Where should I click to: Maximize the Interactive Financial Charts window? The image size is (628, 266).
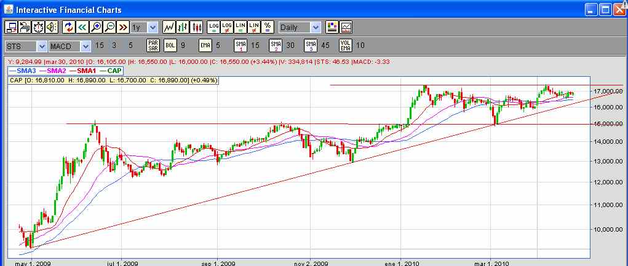pyautogui.click(x=606, y=9)
